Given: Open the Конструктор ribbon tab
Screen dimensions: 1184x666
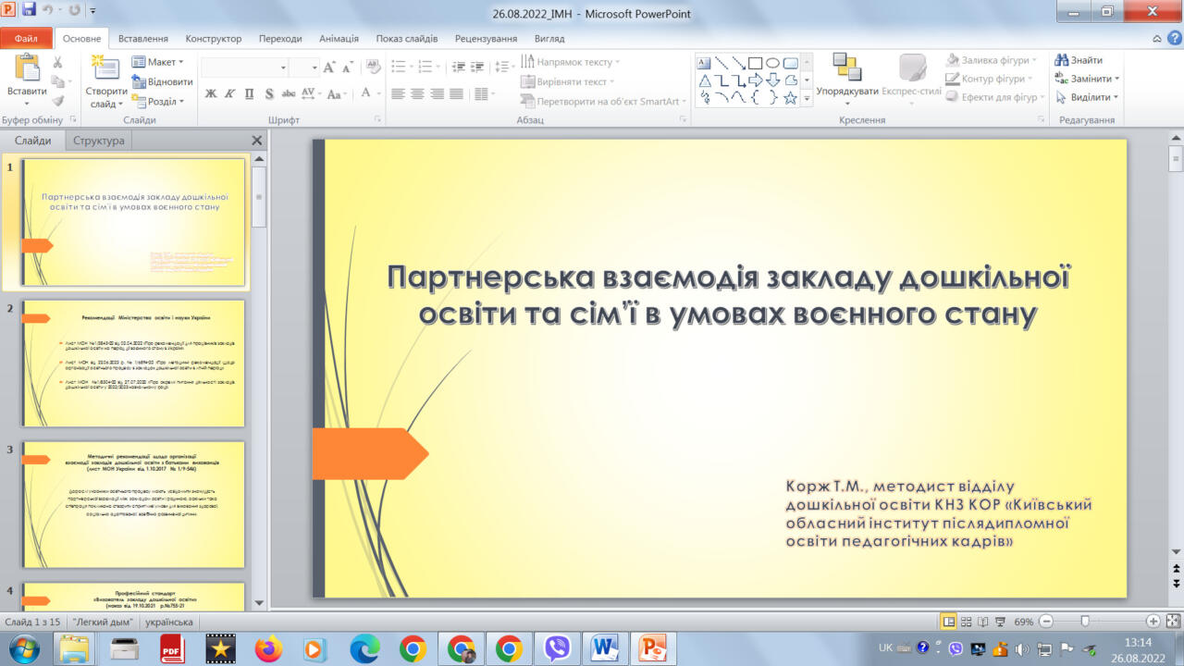Looking at the screenshot, I should pyautogui.click(x=214, y=39).
